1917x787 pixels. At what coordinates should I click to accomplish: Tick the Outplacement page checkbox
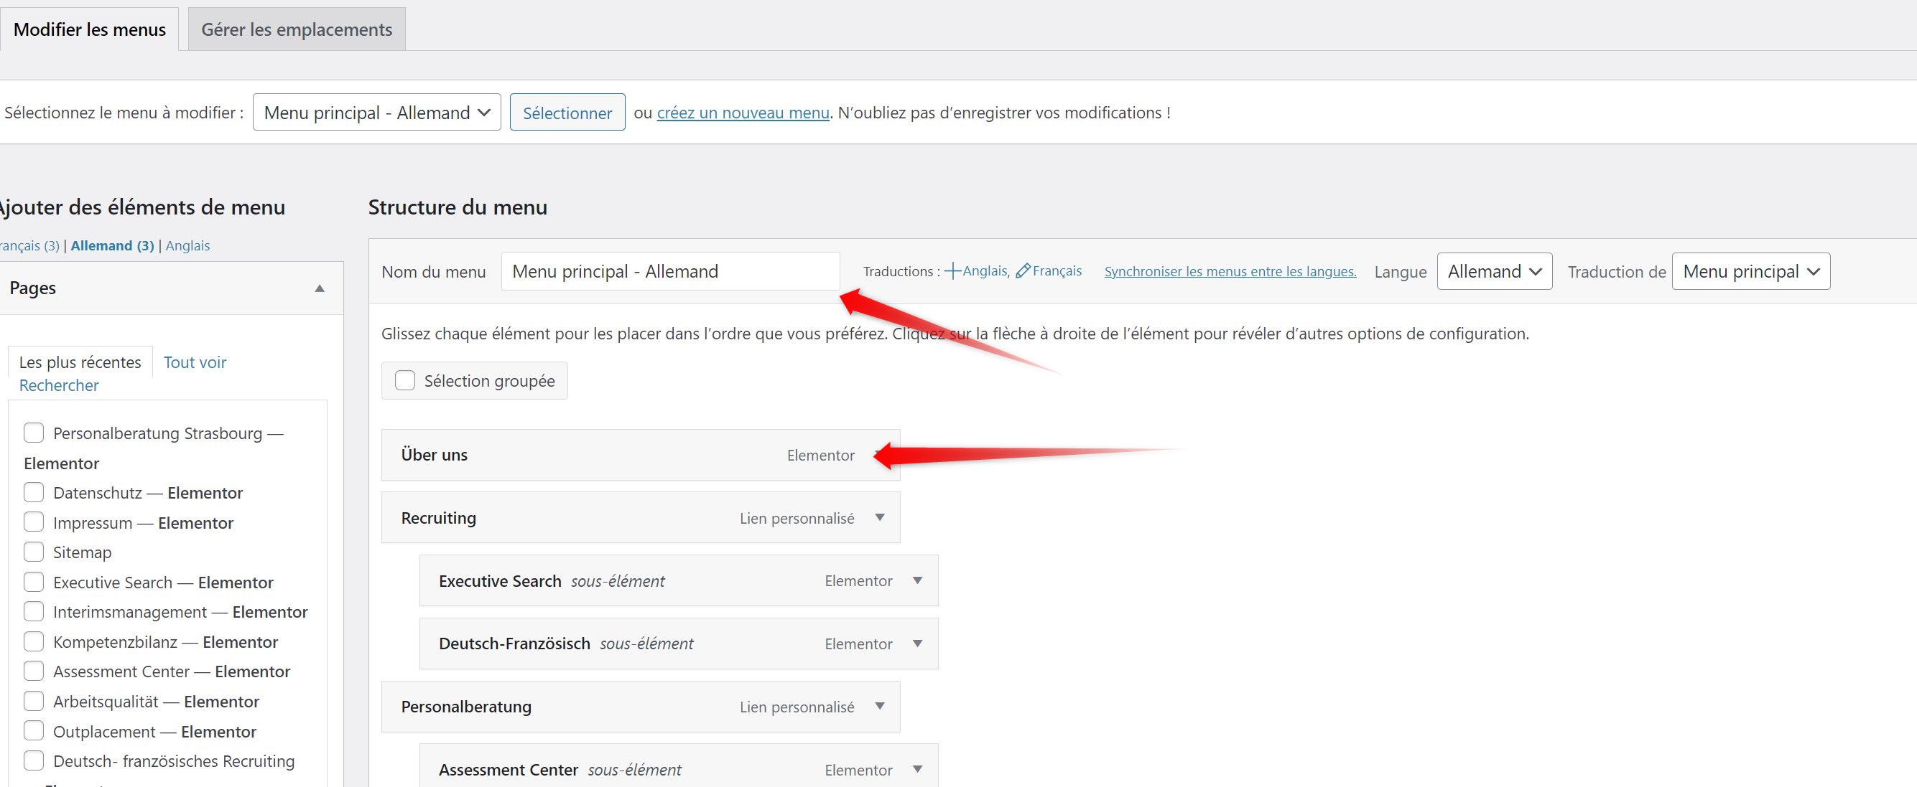click(34, 730)
